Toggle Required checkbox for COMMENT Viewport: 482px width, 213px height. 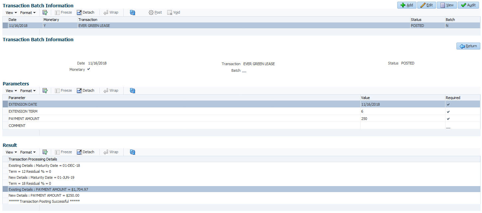pyautogui.click(x=448, y=127)
